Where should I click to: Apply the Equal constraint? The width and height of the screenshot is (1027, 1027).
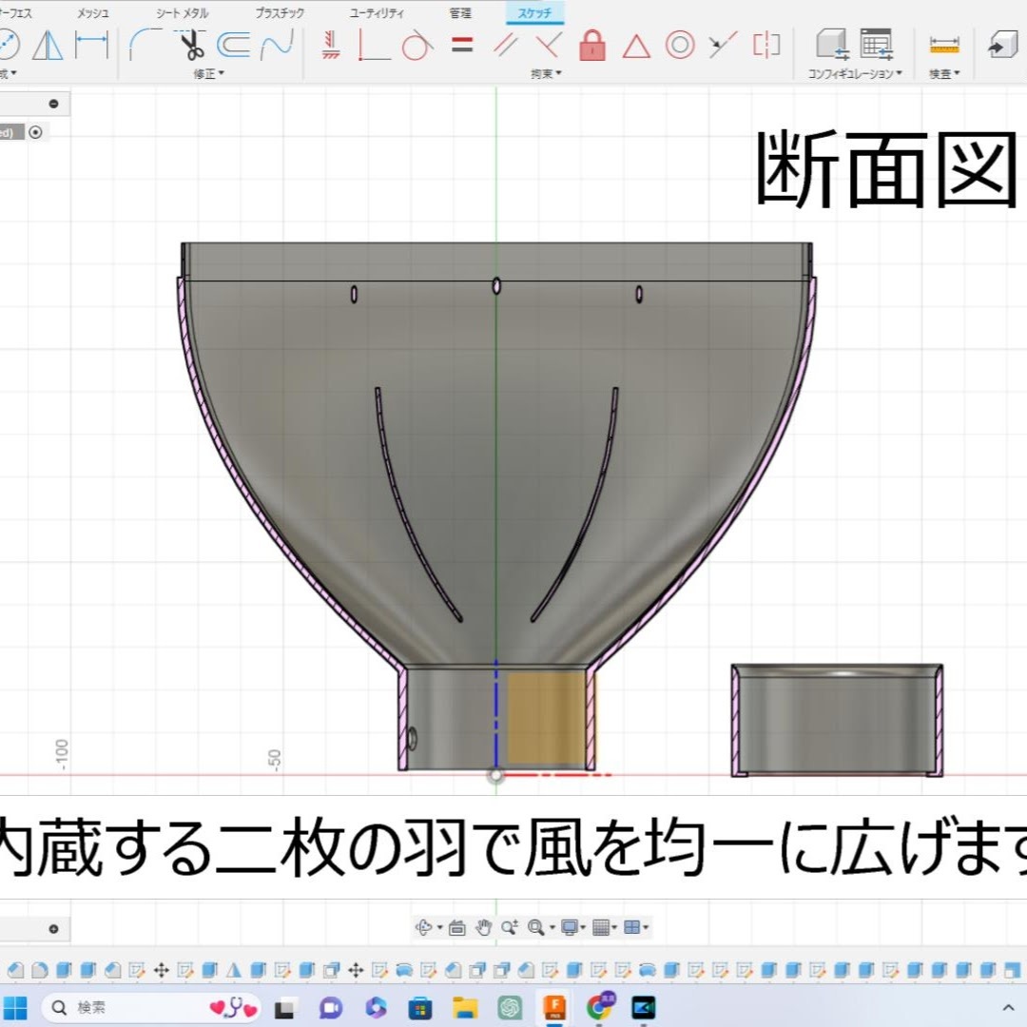[x=462, y=45]
